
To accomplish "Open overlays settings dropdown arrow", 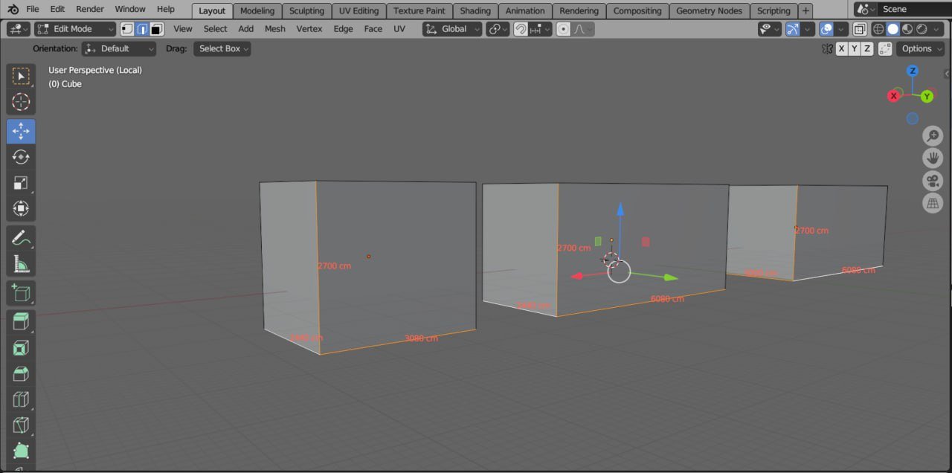I will coord(841,29).
